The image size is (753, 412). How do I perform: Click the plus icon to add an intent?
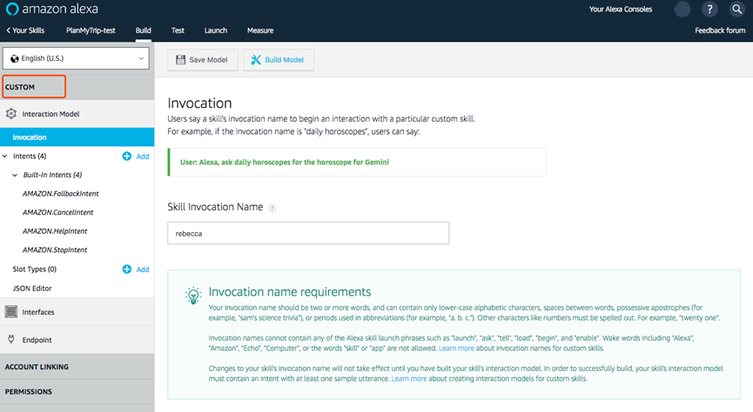[127, 156]
